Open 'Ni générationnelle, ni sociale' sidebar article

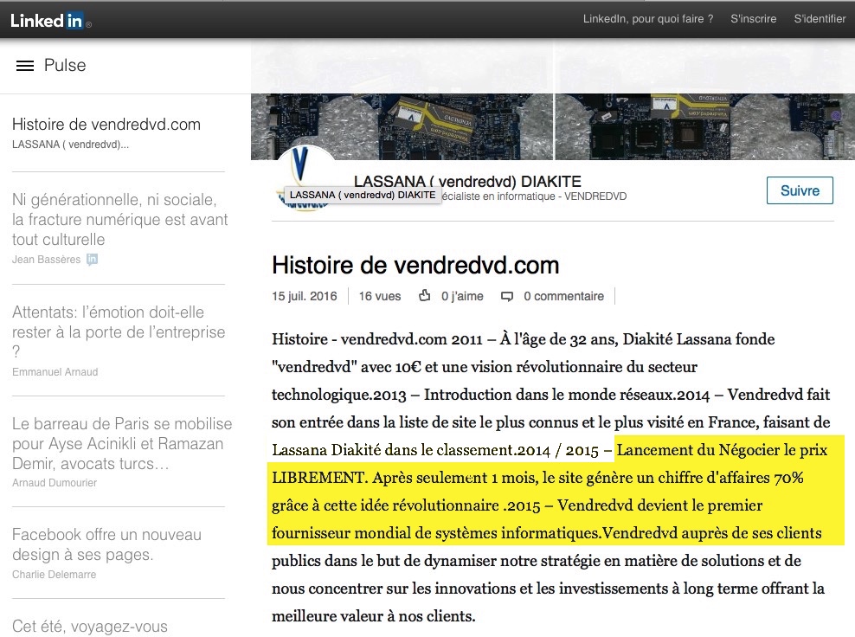point(120,219)
